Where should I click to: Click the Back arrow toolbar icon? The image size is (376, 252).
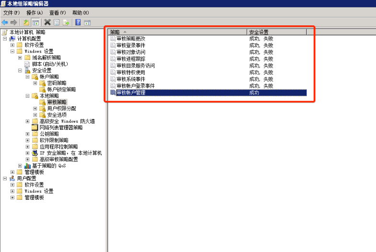click(x=5, y=22)
